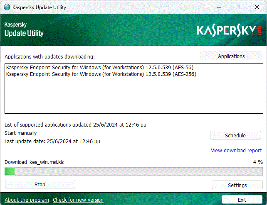Click the download progress bar
Viewport: 267px width, 205px height.
(133, 171)
